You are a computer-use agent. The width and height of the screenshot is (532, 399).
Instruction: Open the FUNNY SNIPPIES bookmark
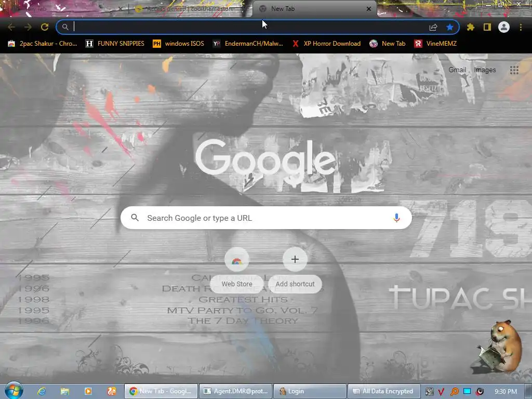(115, 44)
